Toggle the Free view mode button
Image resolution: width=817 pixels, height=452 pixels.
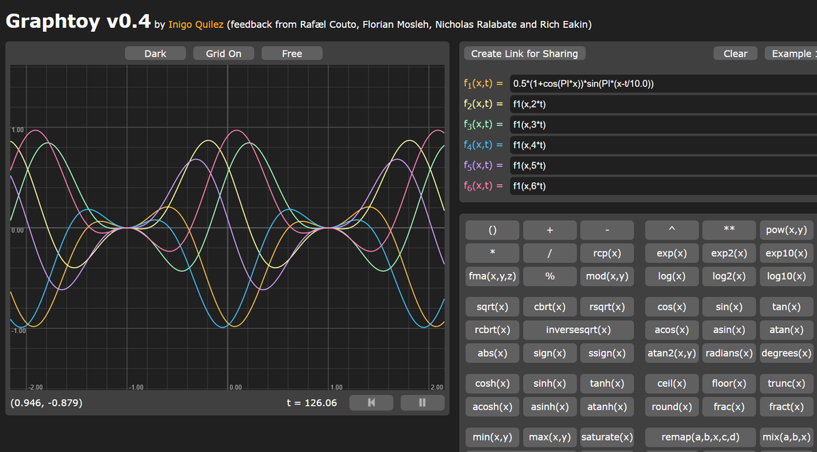click(x=292, y=53)
